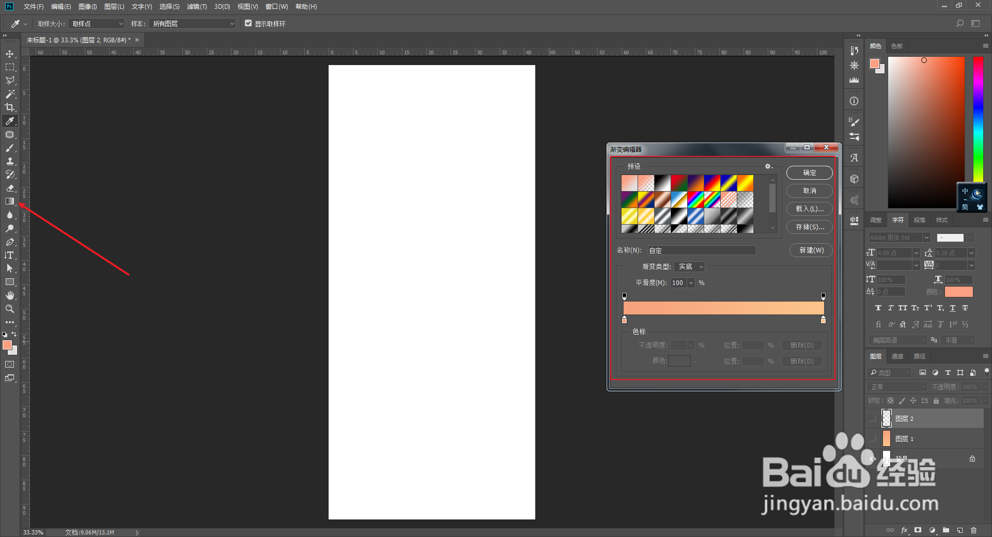This screenshot has width=992, height=537.
Task: Create new group folder icon
Action: 946,530
